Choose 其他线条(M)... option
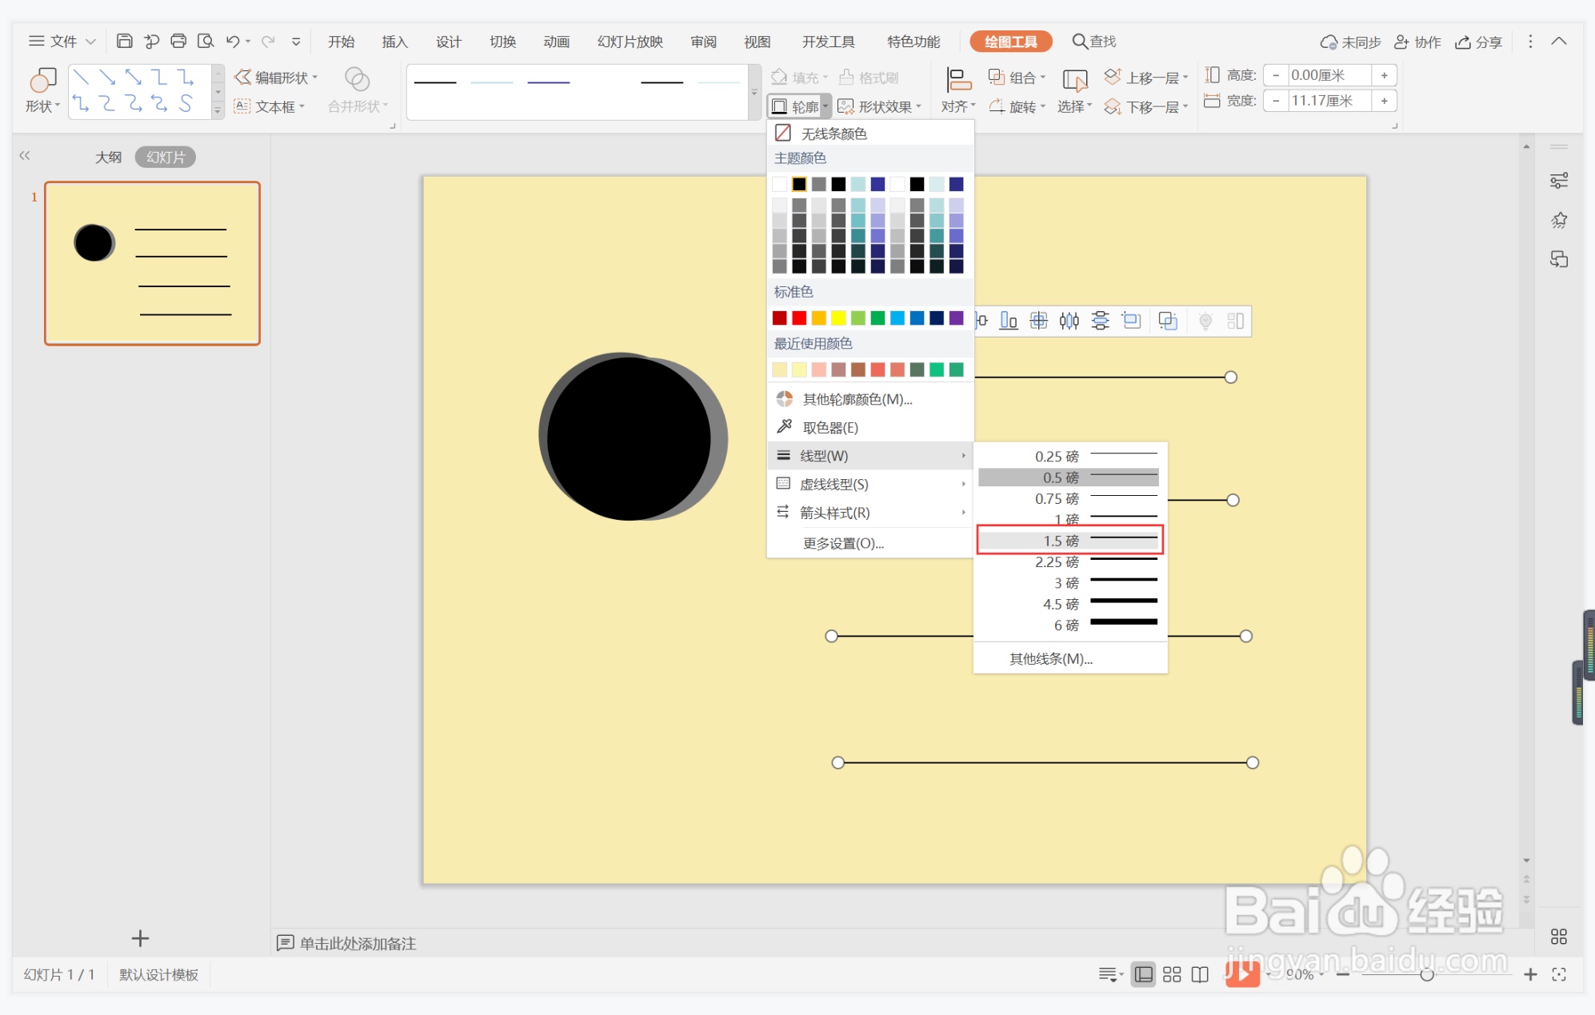 click(1069, 658)
